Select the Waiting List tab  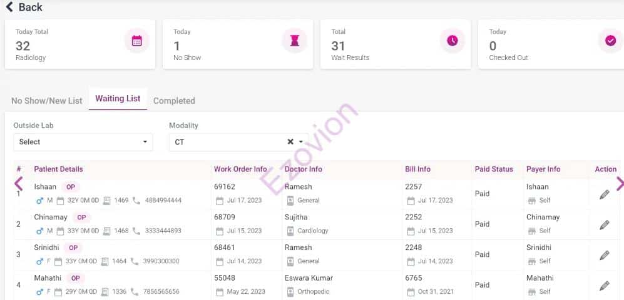click(118, 99)
